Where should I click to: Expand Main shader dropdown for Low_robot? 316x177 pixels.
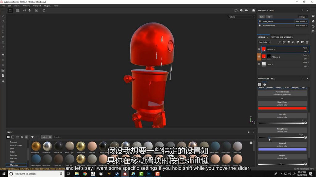coord(301,22)
